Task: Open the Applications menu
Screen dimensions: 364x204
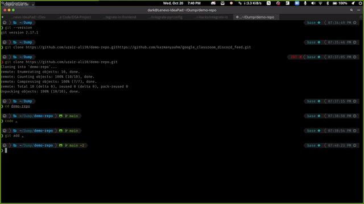Action: coord(15,4)
